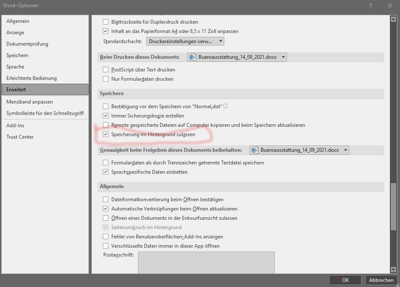Uncheck Inhalt an das Papierformat A4 anpassen
Viewport: 400px width, 287px height.
click(106, 31)
